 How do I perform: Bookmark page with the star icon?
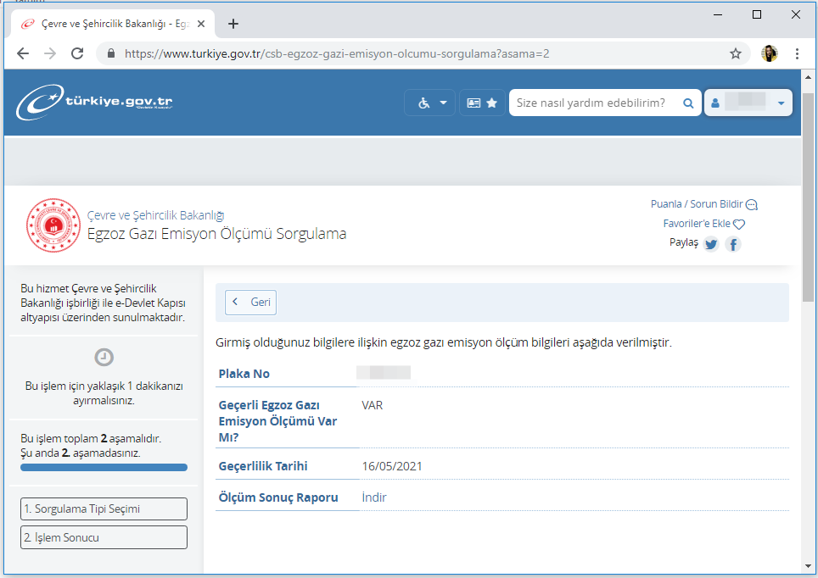[735, 53]
